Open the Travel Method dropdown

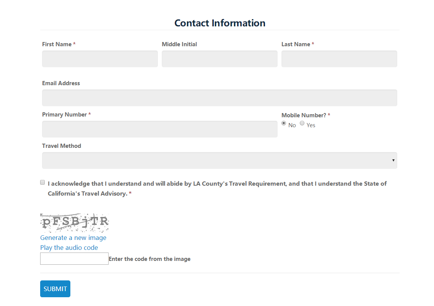coord(219,160)
